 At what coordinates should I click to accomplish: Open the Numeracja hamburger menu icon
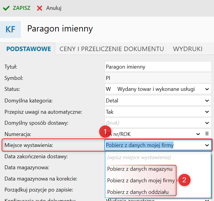(x=207, y=134)
